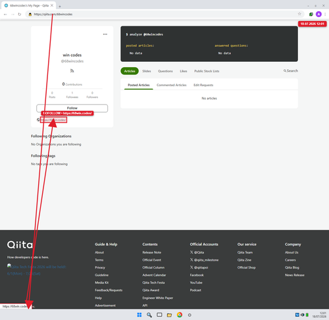The height and width of the screenshot is (320, 329).
Task: Select the Posted Articles sub-tab
Action: click(139, 85)
